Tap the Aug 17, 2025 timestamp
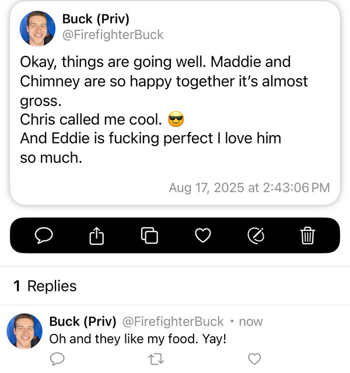The image size is (350, 373). coord(249,188)
